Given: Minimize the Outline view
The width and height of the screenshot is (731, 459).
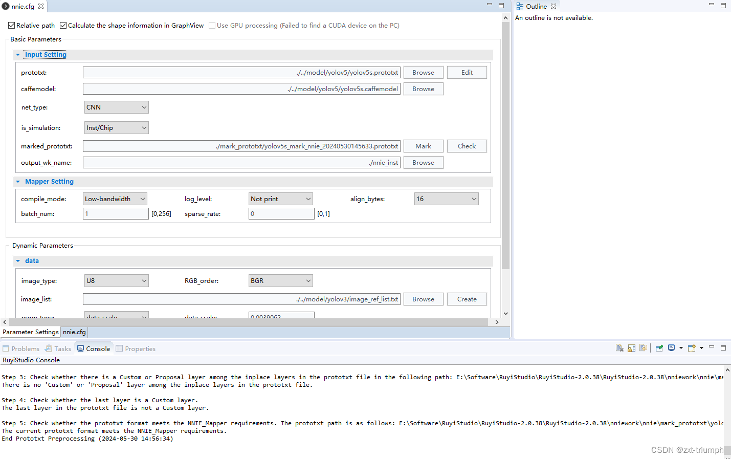Looking at the screenshot, I should pyautogui.click(x=711, y=5).
